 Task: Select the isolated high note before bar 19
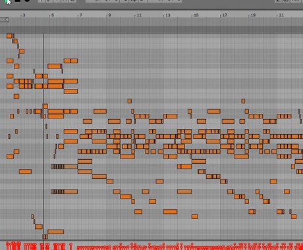pyautogui.click(x=243, y=101)
